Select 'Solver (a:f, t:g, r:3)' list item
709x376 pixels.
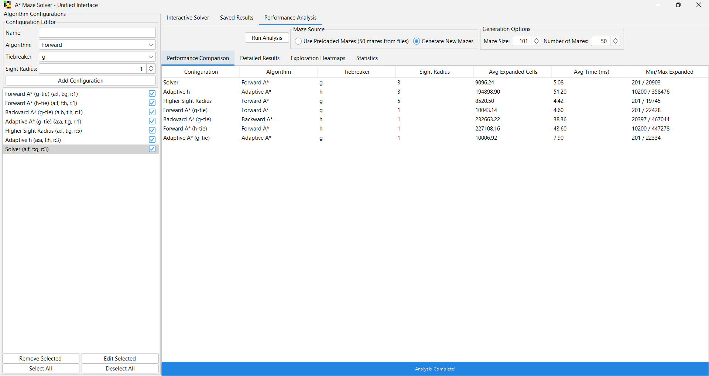pyautogui.click(x=81, y=149)
